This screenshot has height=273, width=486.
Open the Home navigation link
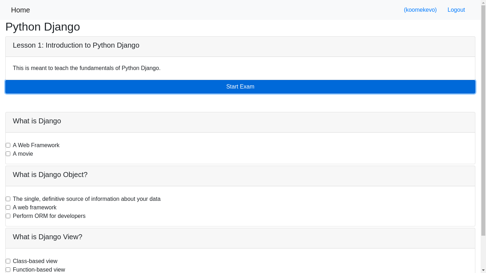click(x=20, y=10)
